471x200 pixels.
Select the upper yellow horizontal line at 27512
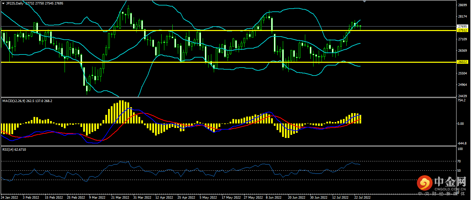[x=228, y=30]
